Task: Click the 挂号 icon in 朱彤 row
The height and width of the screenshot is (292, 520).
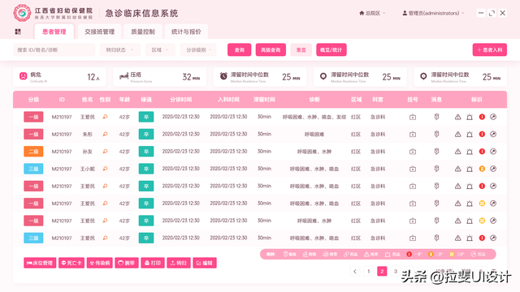Action: pyautogui.click(x=413, y=134)
